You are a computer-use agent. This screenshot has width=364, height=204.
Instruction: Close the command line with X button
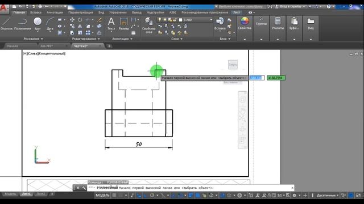point(78,188)
